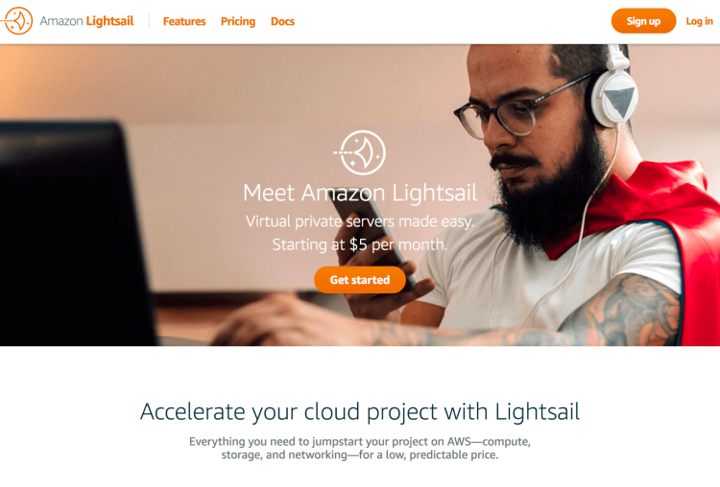Click the 'Everything you need to jumpstart' paragraph
This screenshot has height=487, width=720.
[360, 448]
